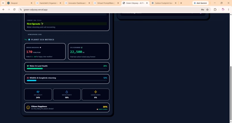Click the scrollbar down arrow

click(231, 122)
